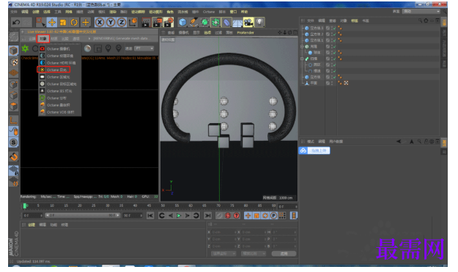Select the Scale tool in top toolbar

pos(63,23)
